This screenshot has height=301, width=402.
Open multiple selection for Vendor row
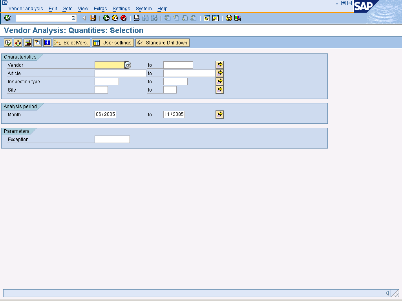[x=219, y=65]
